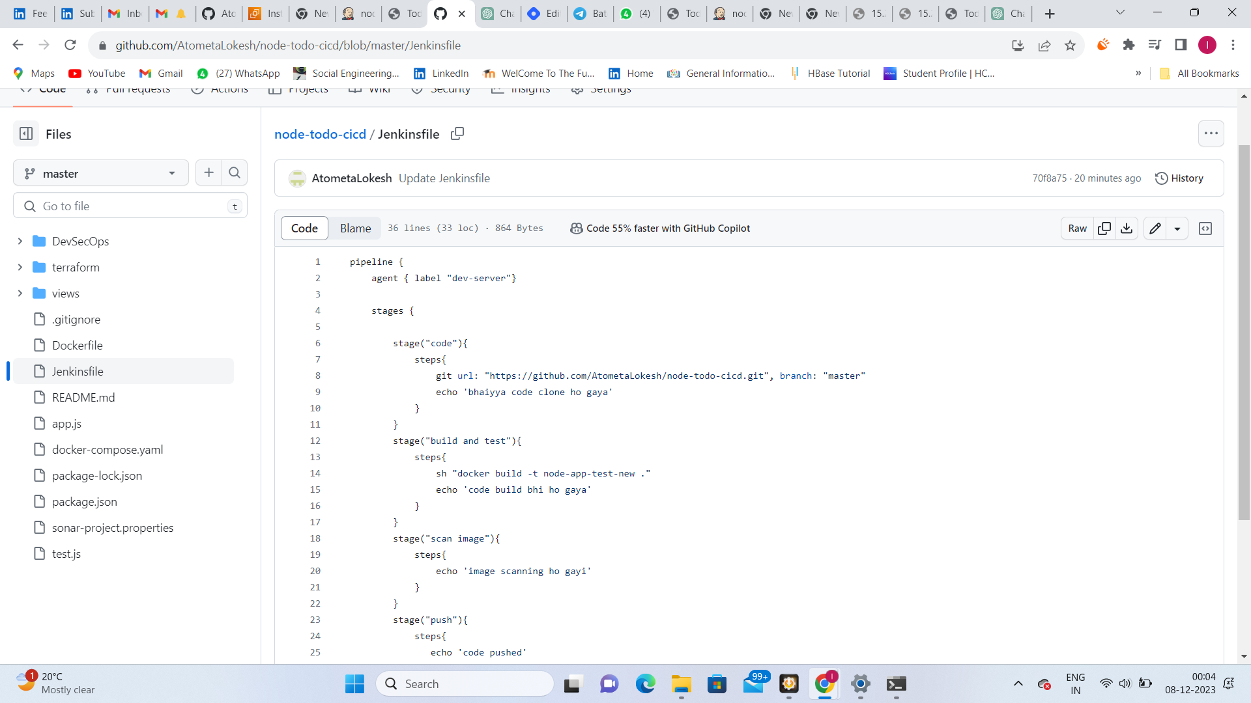Switch to Blame view toggle
Image resolution: width=1251 pixels, height=703 pixels.
tap(355, 228)
